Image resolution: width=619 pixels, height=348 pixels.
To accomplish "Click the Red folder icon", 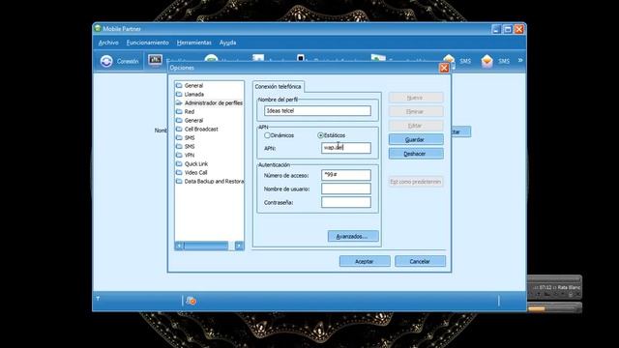I will (x=179, y=111).
